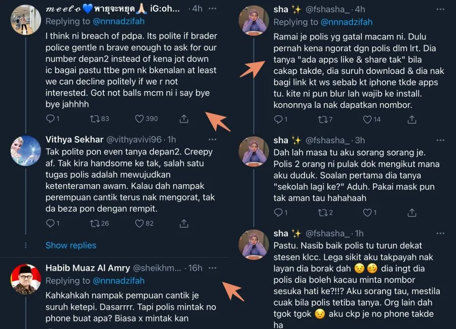The width and height of the screenshot is (456, 329).
Task: Like sha's tweet with 14 likes
Action: point(367,119)
